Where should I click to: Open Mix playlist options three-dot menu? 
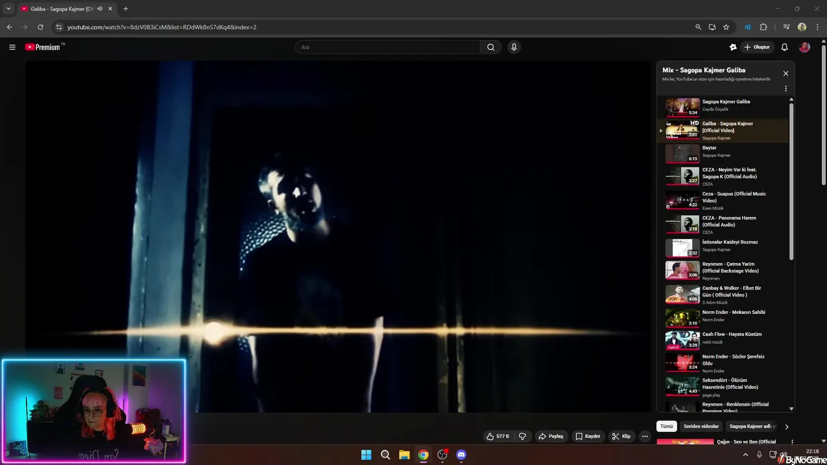pos(786,88)
